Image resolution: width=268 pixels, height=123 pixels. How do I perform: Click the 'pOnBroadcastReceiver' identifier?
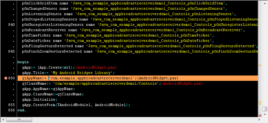[x=44, y=30]
